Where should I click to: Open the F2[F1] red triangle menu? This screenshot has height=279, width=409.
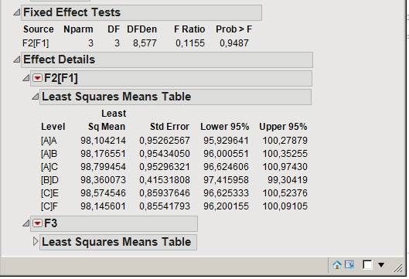pyautogui.click(x=37, y=78)
